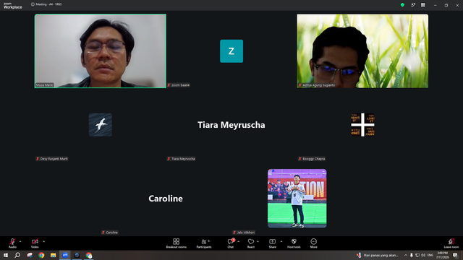Open the weather widget 'Hari panas yang akan...'
The width and height of the screenshot is (463, 260).
pos(378,255)
